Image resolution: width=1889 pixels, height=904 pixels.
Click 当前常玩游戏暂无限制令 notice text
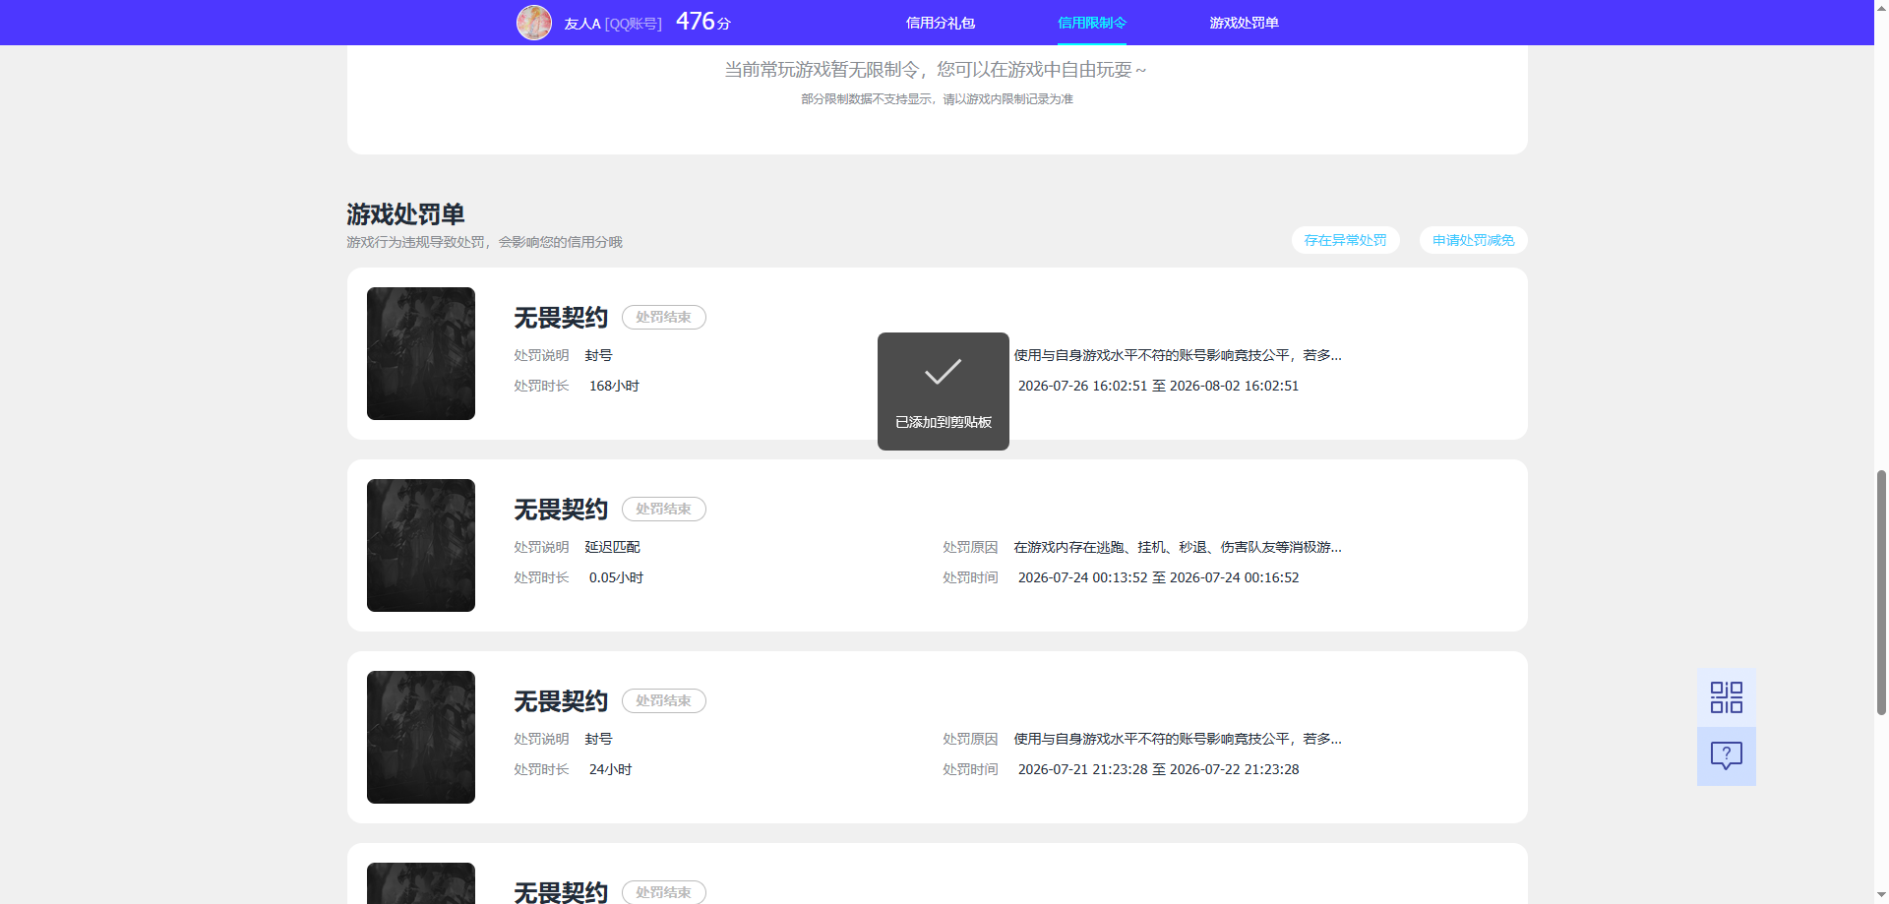tap(936, 70)
